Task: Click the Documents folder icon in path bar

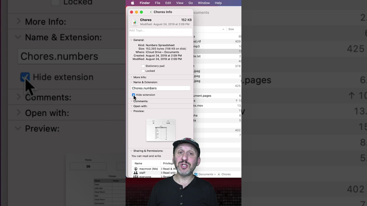Action: pos(196,174)
